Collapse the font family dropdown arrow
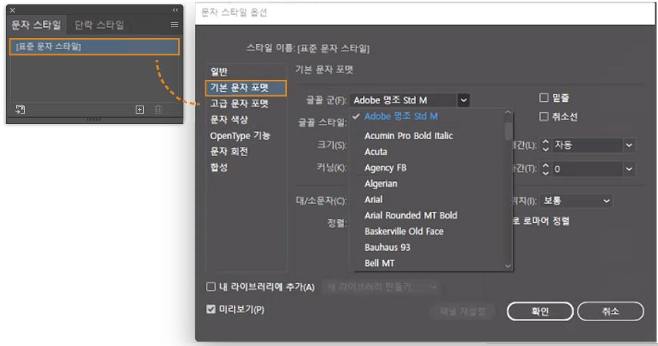Viewport: 658px width, 346px height. pos(464,100)
